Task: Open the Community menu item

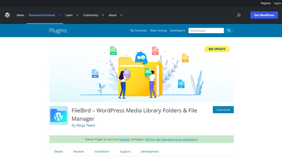Action: coord(91,15)
